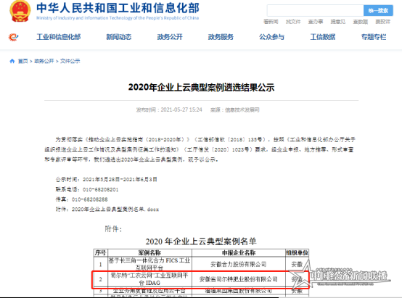Go to 政务公开 in breadcrumb
The image size is (402, 298).
pos(44,61)
